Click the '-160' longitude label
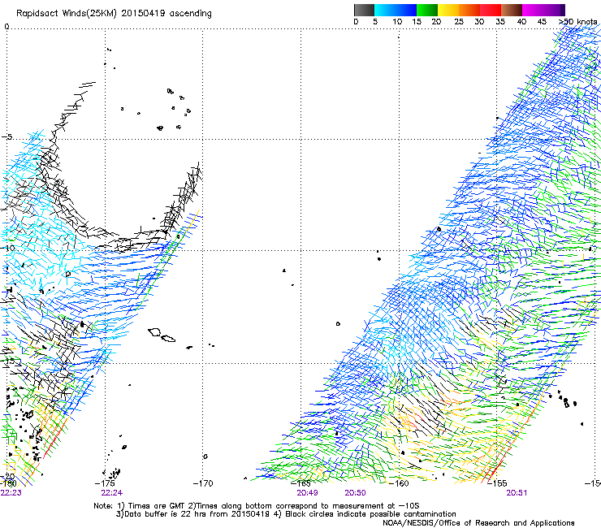This screenshot has width=601, height=528. [399, 483]
